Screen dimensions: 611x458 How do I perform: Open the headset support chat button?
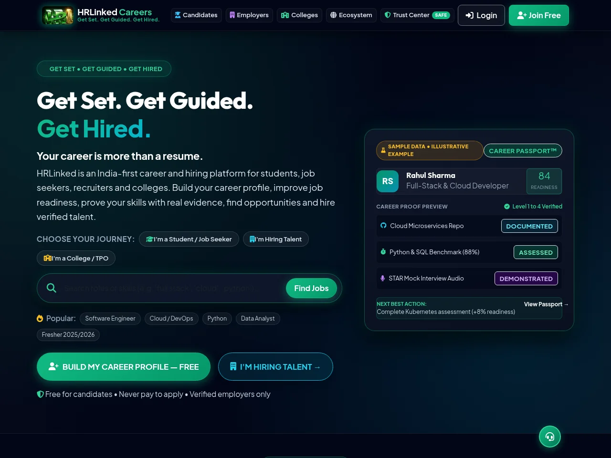pyautogui.click(x=550, y=437)
